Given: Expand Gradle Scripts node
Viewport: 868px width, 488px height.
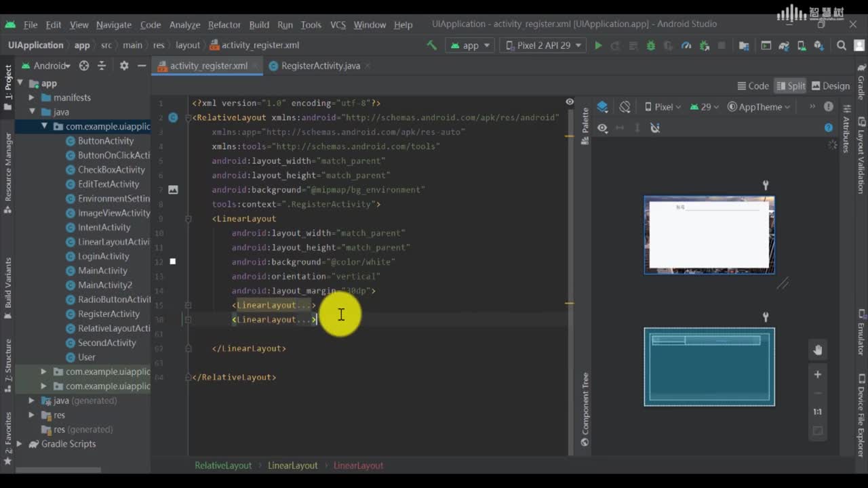Looking at the screenshot, I should [19, 444].
